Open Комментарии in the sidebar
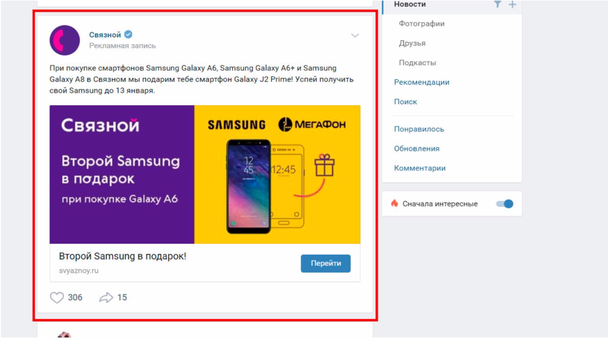The image size is (608, 338). coord(420,168)
